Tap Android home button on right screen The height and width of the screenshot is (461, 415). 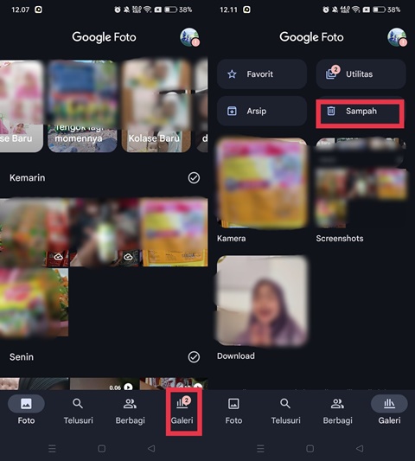(x=310, y=449)
